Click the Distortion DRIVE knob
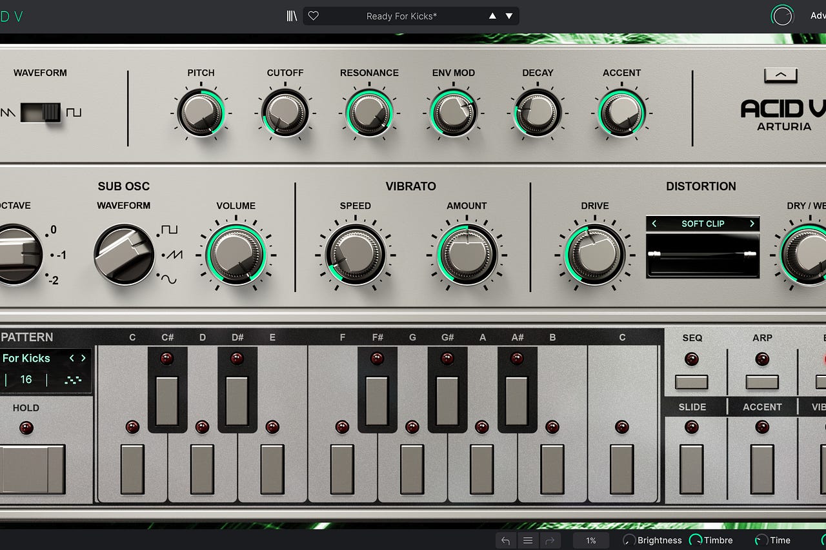 click(594, 255)
